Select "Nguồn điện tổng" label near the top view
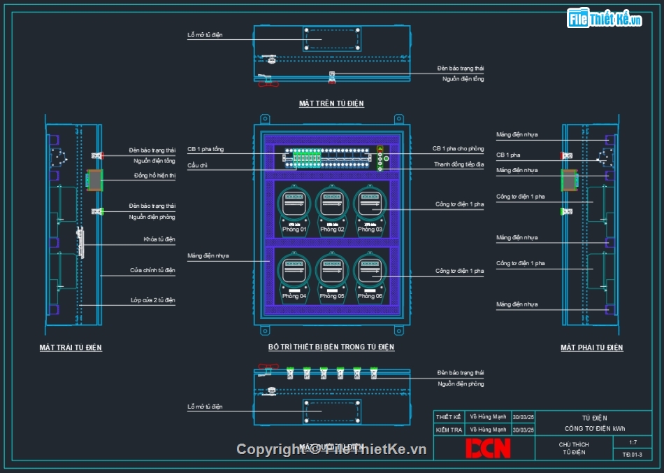The image size is (664, 473). [463, 79]
